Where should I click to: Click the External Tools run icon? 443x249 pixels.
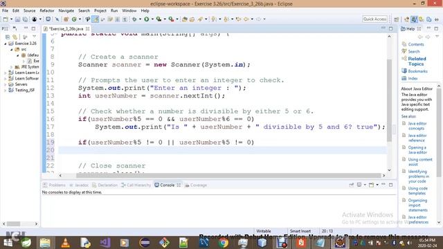coord(171,19)
